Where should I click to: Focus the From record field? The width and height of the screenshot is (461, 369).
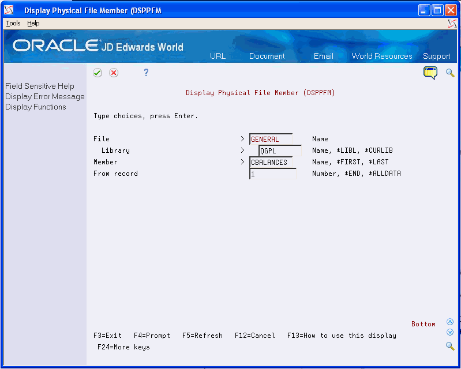point(273,174)
